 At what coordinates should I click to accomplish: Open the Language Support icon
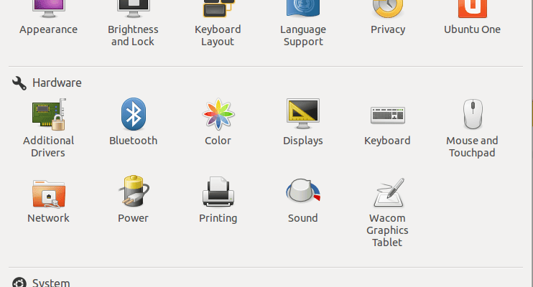[303, 9]
